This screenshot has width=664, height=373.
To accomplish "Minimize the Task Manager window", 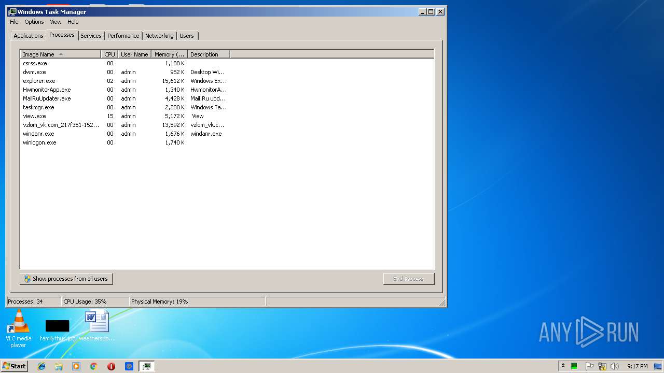I will [422, 11].
